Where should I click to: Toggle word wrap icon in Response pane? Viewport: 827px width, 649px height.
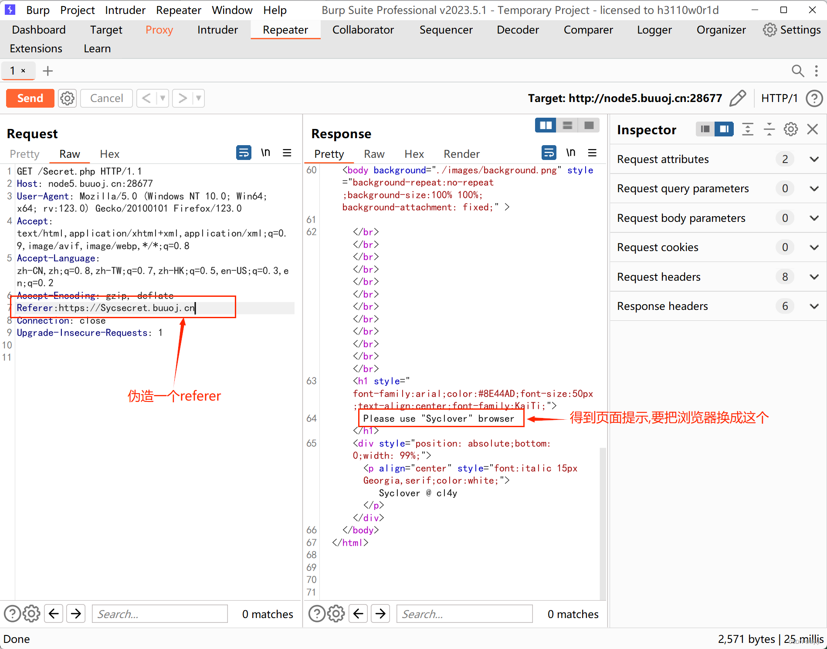point(549,153)
